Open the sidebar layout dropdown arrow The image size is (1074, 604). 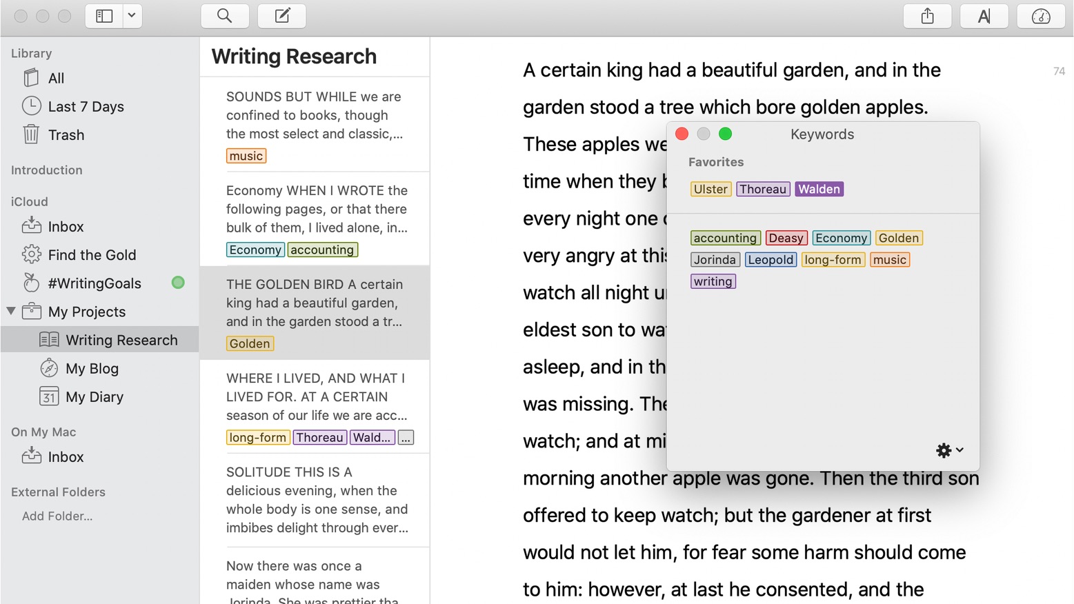tap(132, 16)
